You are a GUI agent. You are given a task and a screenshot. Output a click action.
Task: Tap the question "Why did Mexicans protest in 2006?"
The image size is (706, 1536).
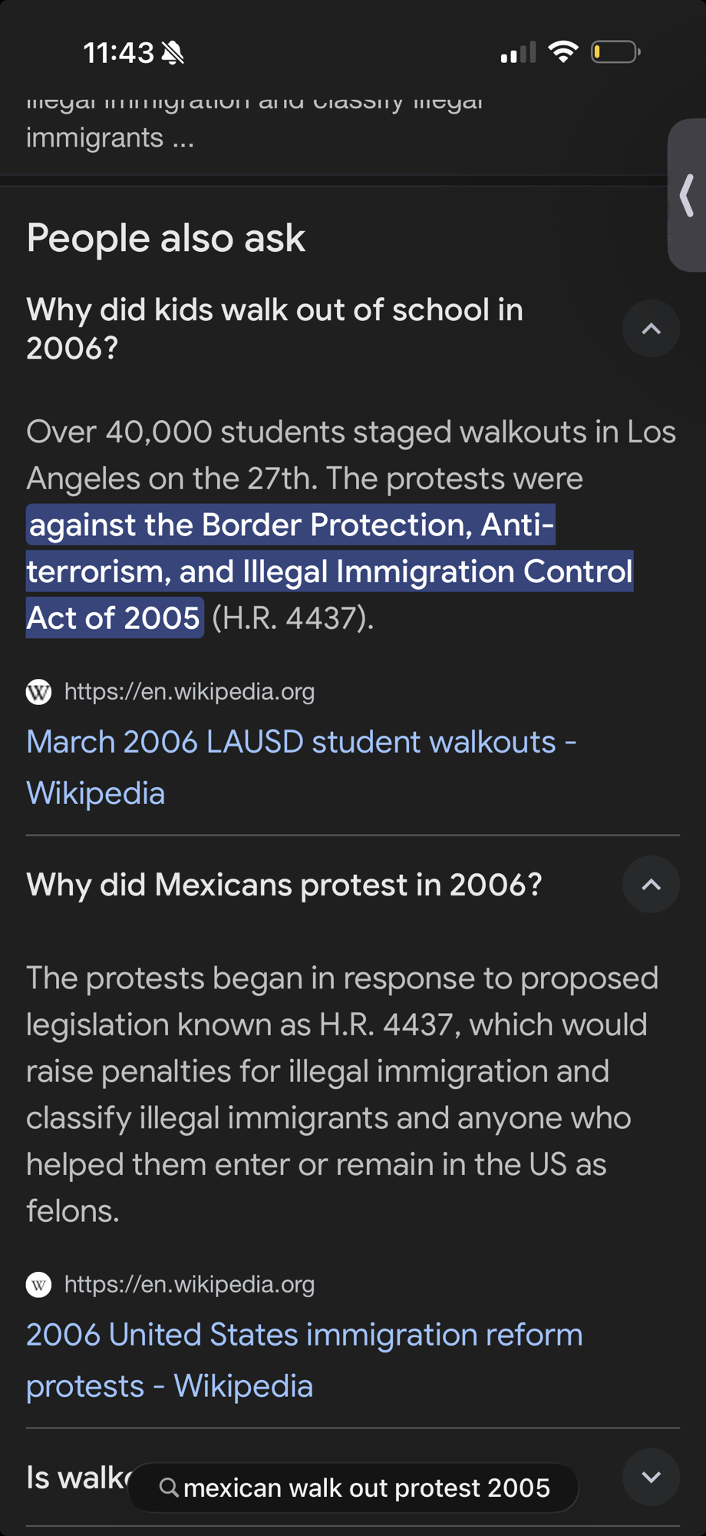[x=284, y=885]
